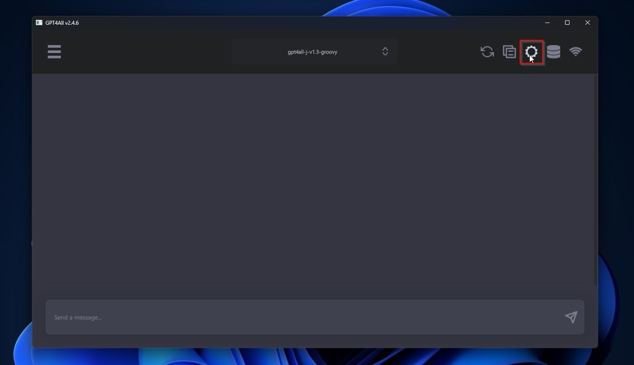Click inside the empty chat area
634x365 pixels.
pyautogui.click(x=314, y=177)
